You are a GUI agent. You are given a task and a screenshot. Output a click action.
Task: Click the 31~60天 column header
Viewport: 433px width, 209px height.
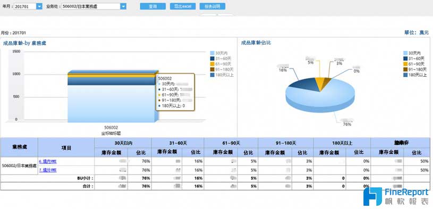pos(178,143)
